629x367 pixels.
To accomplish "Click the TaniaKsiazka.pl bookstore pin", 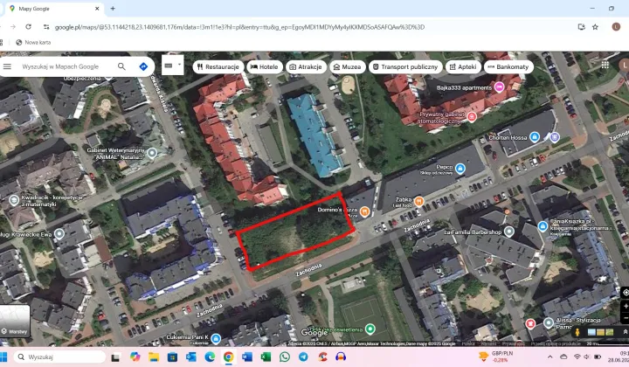I will tap(543, 226).
